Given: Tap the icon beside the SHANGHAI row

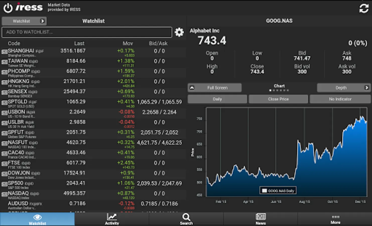Looking at the screenshot, I should [4, 52].
